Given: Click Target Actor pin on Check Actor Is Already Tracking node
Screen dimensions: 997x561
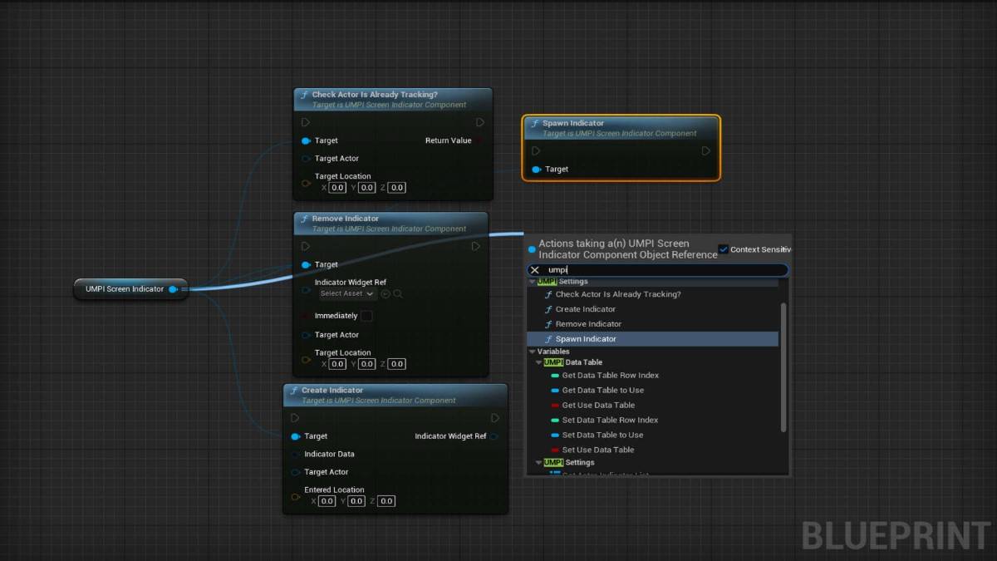Looking at the screenshot, I should [x=307, y=159].
